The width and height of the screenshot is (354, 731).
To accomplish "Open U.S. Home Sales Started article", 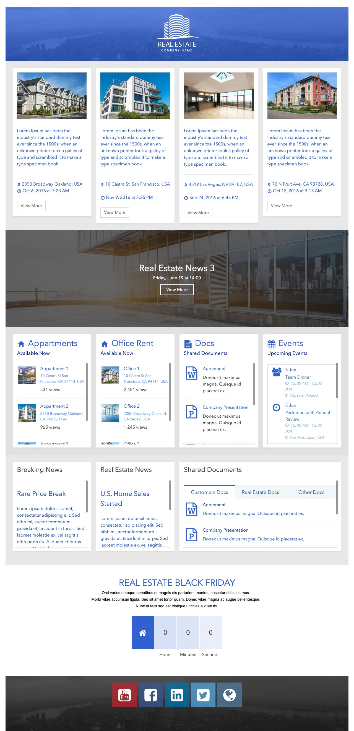I will (125, 499).
